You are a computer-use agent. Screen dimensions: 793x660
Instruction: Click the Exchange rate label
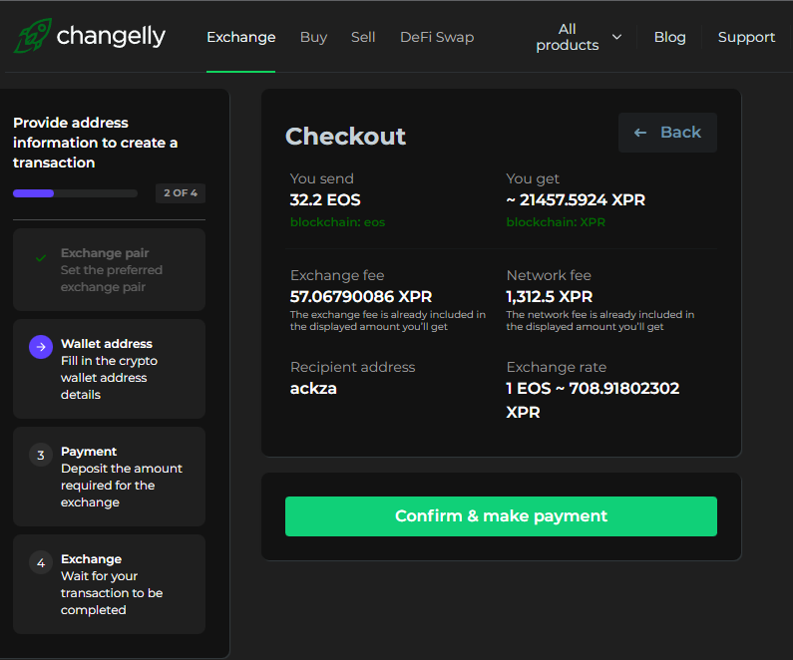point(557,367)
